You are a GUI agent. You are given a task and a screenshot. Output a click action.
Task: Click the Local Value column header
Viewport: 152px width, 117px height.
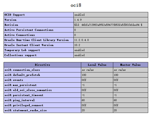click(x=97, y=65)
